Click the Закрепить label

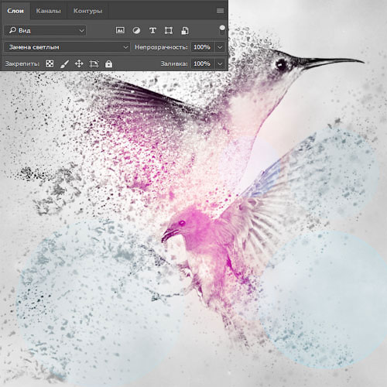pos(22,63)
